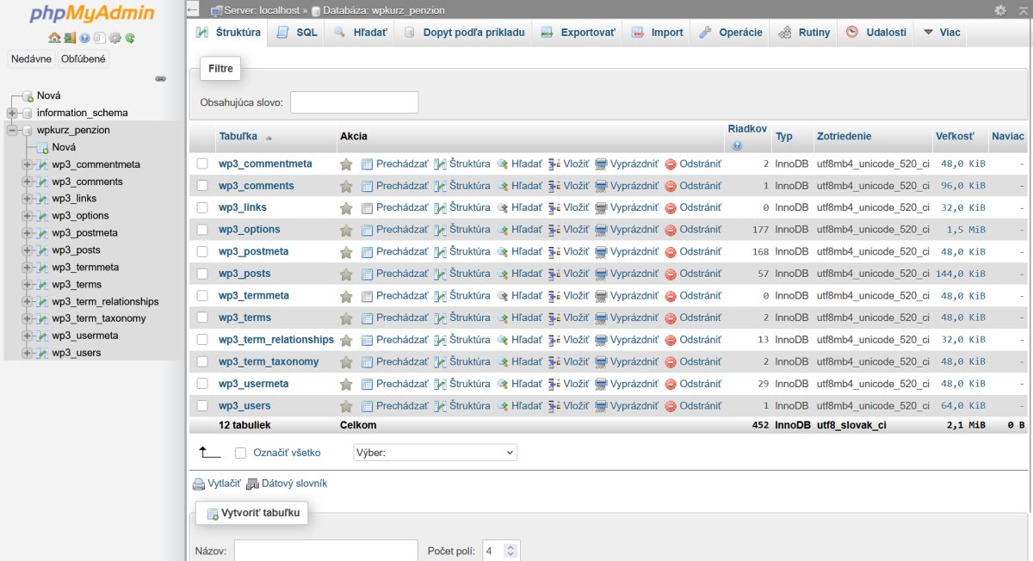Image resolution: width=1033 pixels, height=561 pixels.
Task: Click the Počet polí number stepper
Action: 510,551
